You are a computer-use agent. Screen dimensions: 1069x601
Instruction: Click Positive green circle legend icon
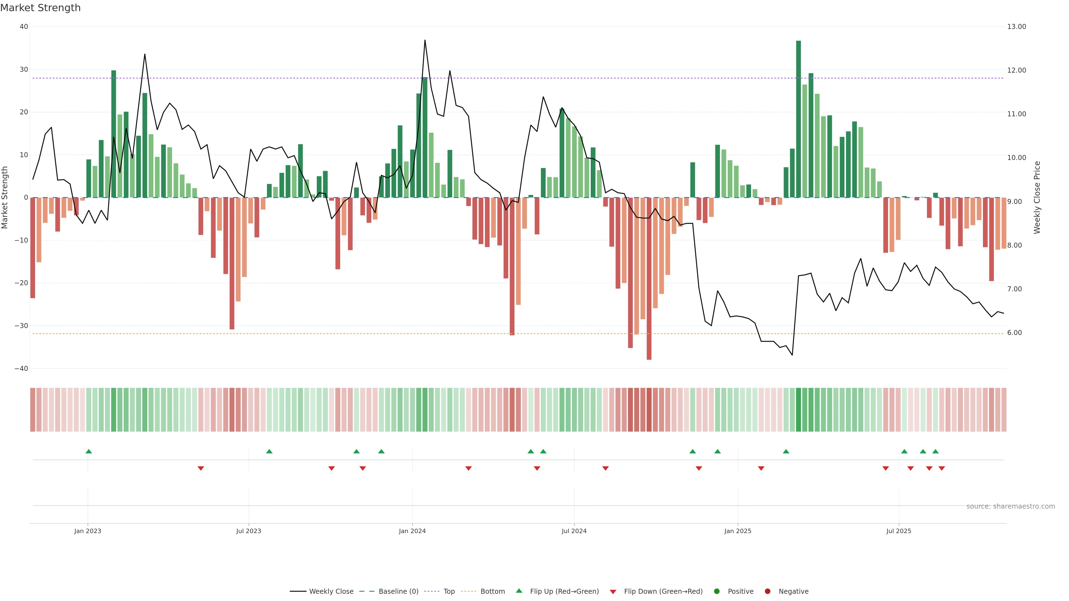pyautogui.click(x=717, y=592)
